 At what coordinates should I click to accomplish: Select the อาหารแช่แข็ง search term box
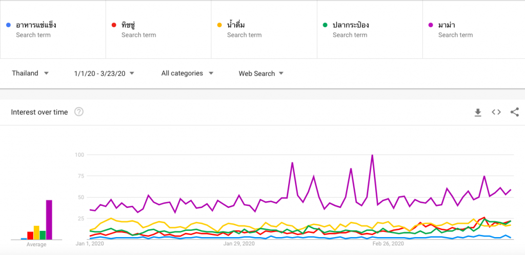pyautogui.click(x=53, y=29)
